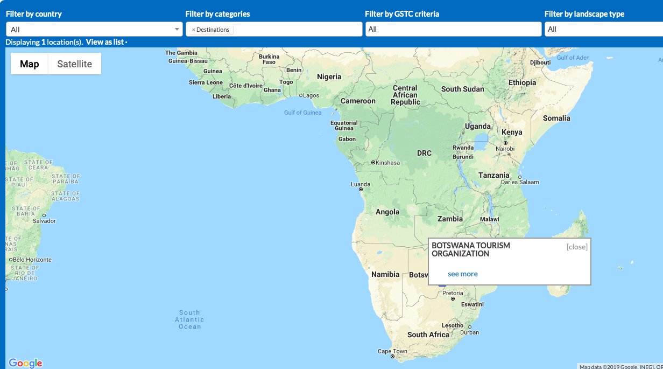Click the Filter by categories field
This screenshot has height=369, width=663.
click(274, 29)
